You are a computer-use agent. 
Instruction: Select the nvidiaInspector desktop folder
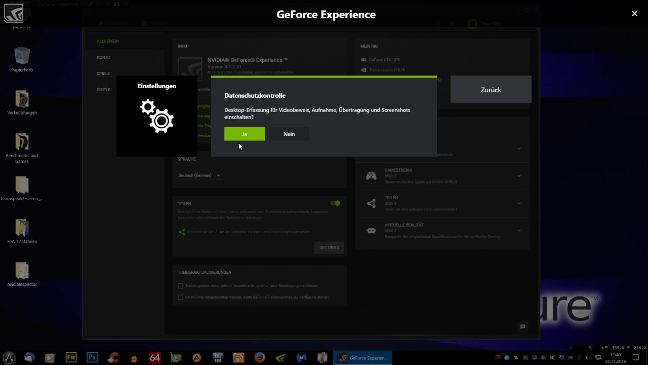pyautogui.click(x=22, y=274)
